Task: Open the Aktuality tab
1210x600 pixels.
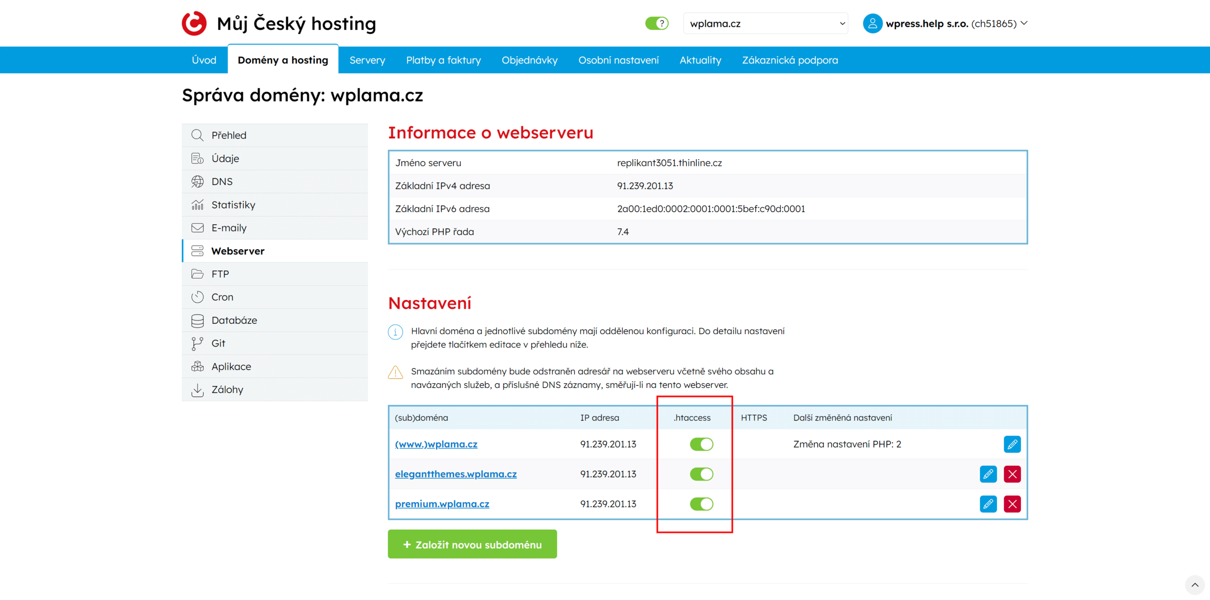Action: [x=700, y=60]
